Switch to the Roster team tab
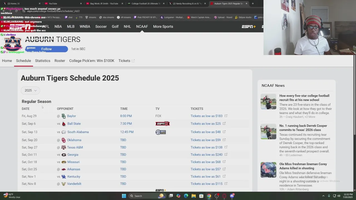 60,61
